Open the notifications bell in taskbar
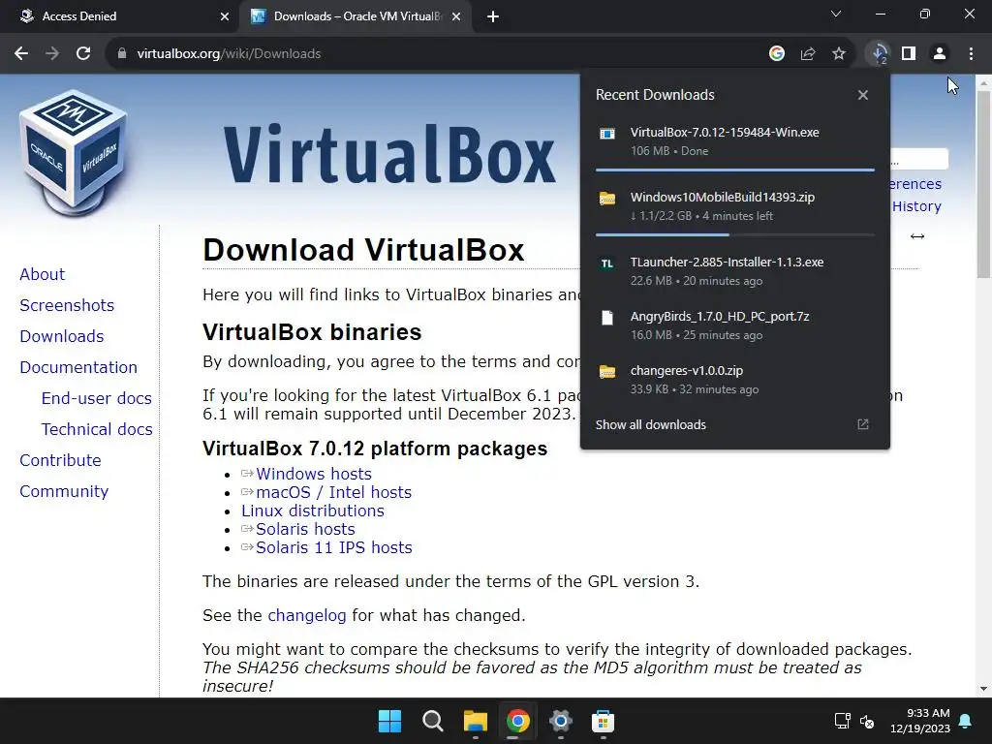Viewport: 992px width, 744px height. coord(966,721)
